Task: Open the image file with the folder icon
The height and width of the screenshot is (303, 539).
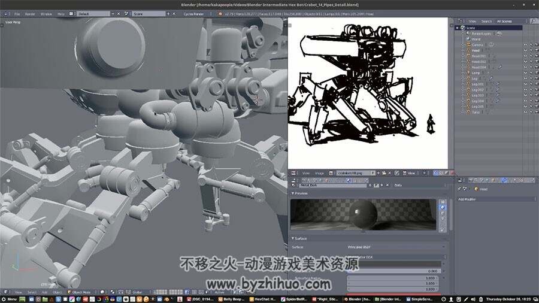Action: coord(384,173)
